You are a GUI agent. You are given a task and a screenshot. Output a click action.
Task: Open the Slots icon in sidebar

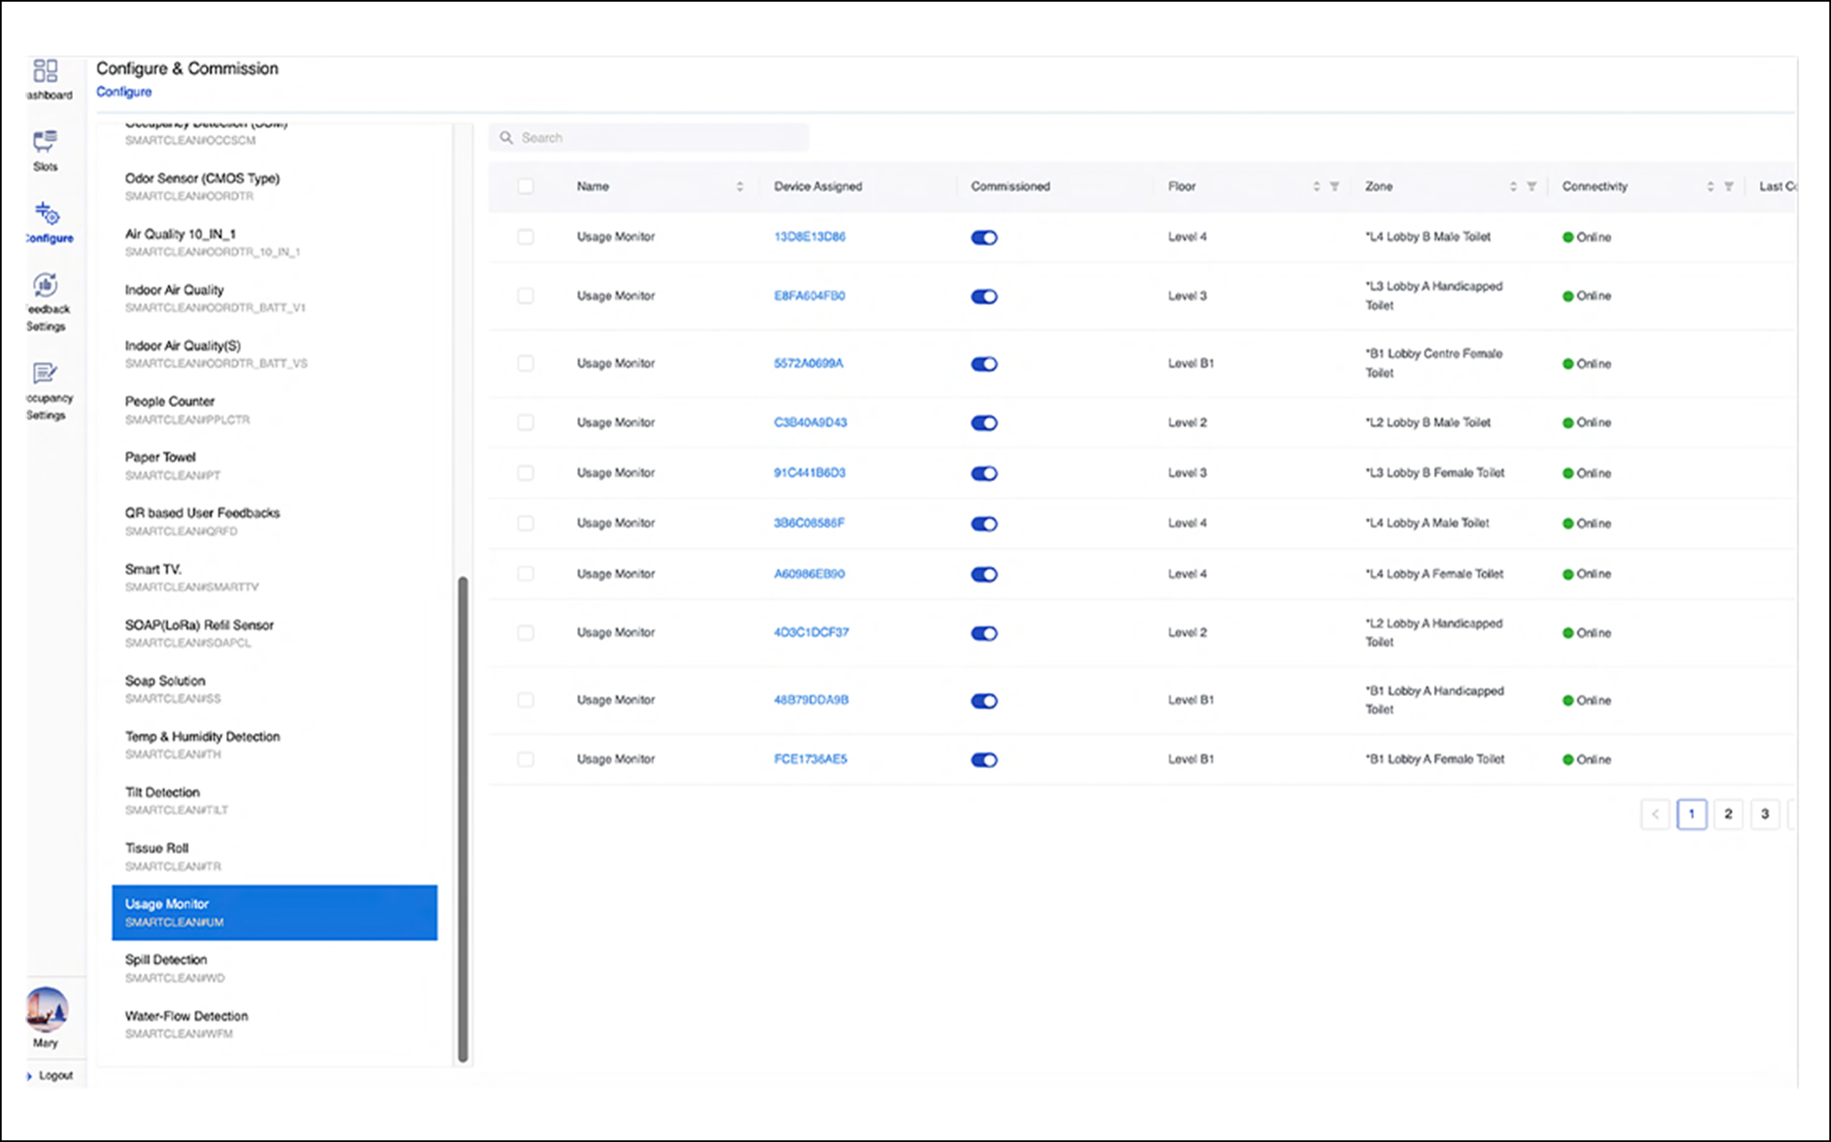(x=45, y=142)
